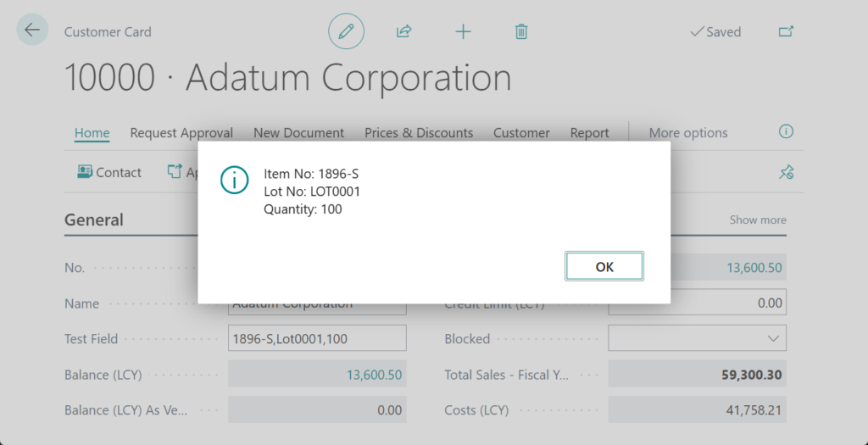Select the Home tab

coord(92,132)
